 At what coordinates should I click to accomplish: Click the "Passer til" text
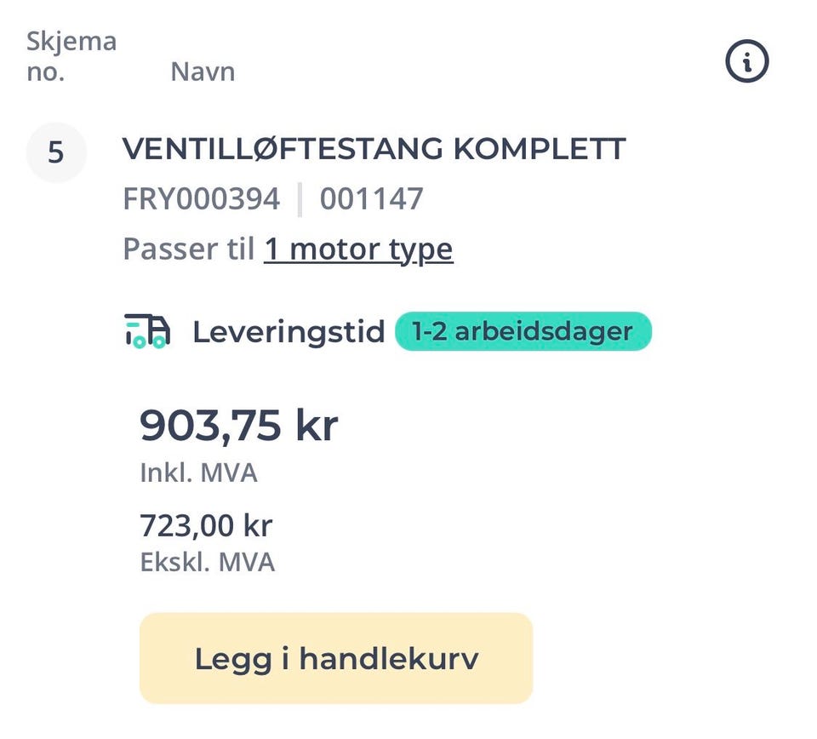189,249
